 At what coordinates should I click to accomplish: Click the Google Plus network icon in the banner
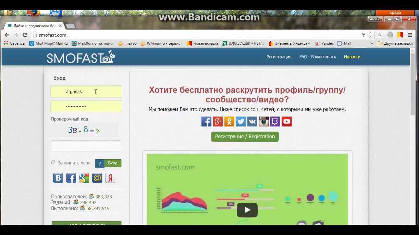click(x=218, y=121)
